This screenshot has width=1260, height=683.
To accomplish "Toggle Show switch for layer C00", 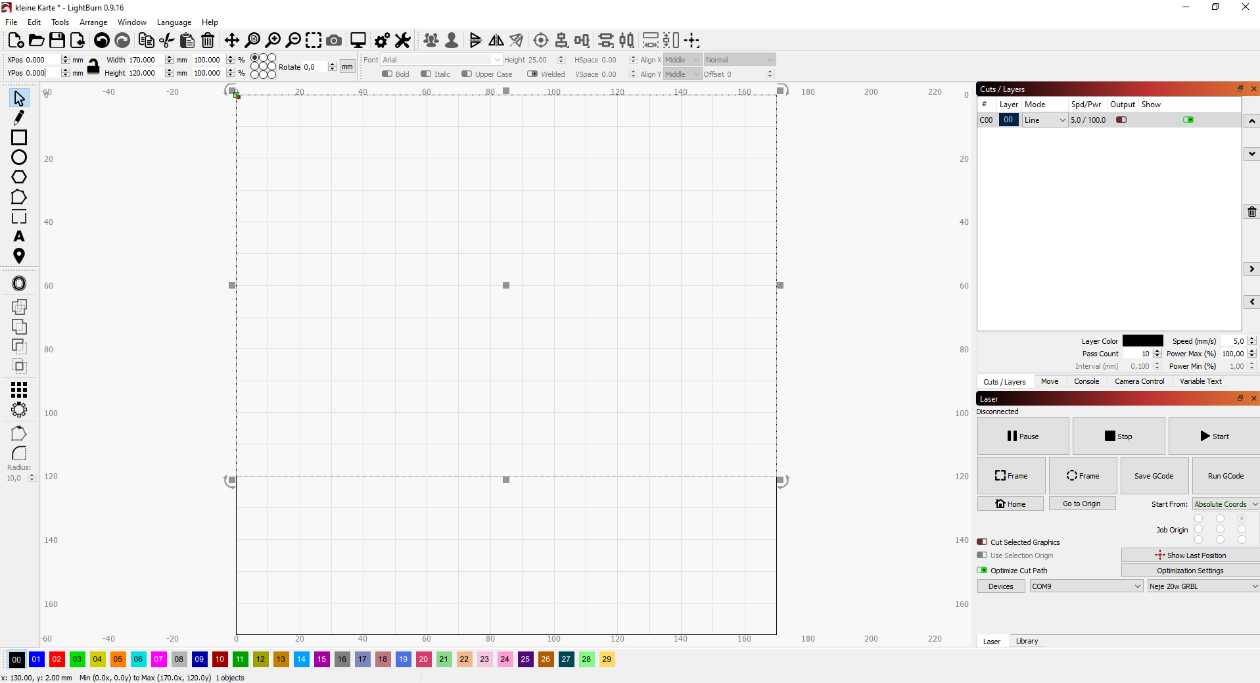I will pos(1188,120).
